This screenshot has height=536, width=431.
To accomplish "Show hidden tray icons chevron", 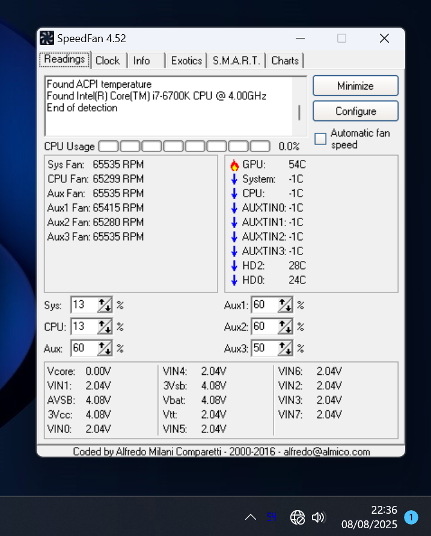I will click(251, 517).
